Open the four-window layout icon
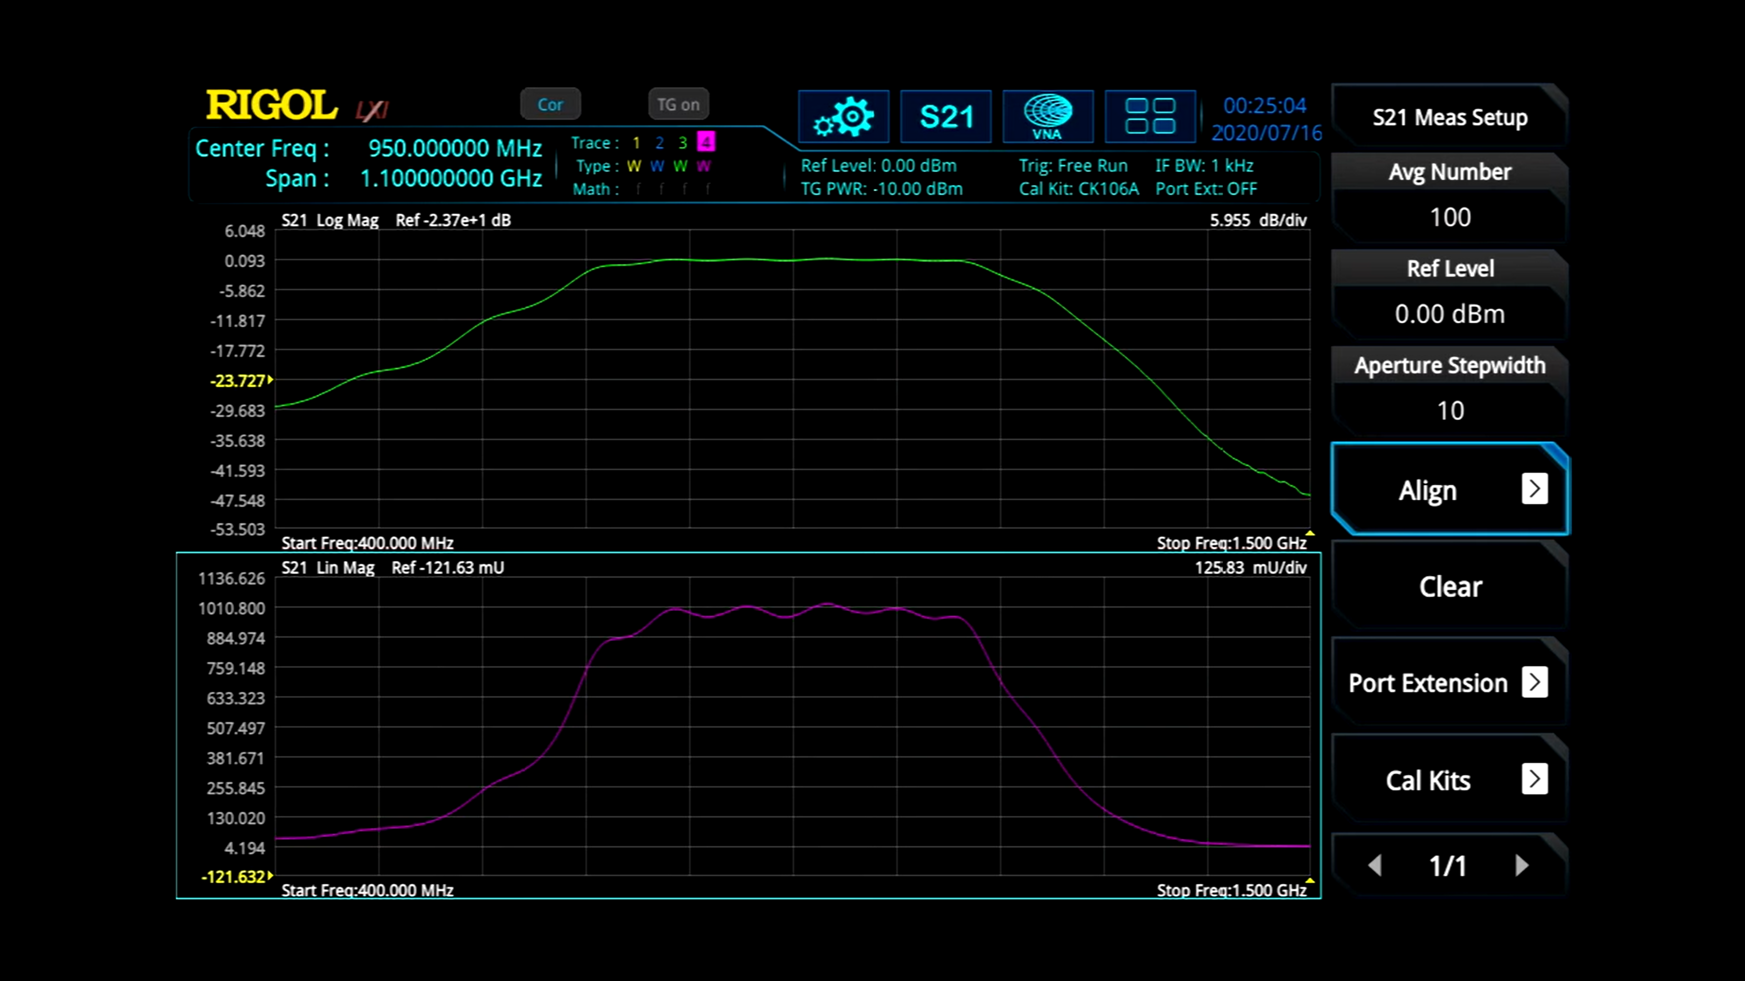Screen dimensions: 1745x981 pos(1150,117)
